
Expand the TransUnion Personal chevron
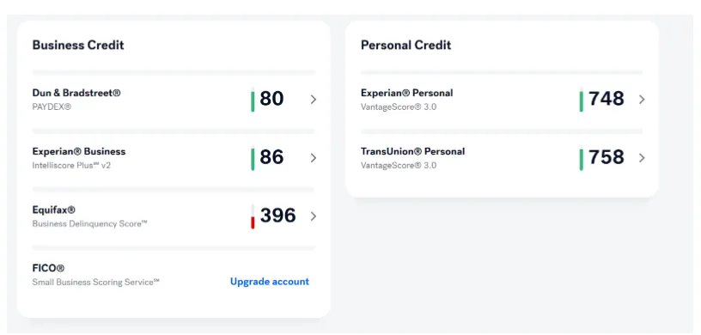(x=642, y=158)
